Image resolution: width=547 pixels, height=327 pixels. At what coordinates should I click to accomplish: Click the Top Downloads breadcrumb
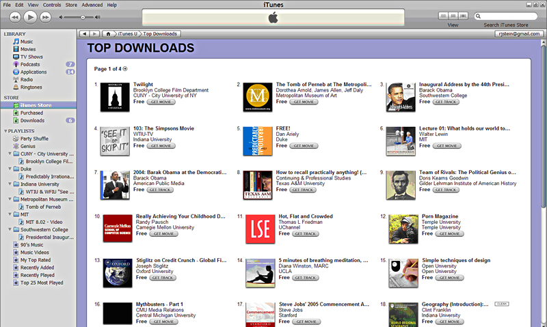[160, 33]
